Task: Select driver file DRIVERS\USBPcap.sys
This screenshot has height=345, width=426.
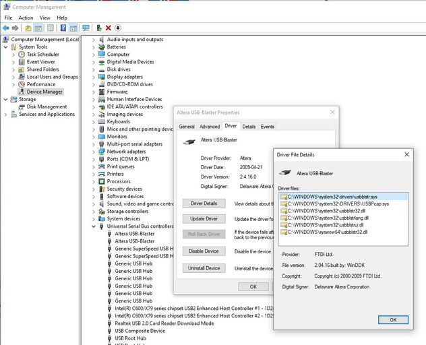Action: click(x=338, y=203)
